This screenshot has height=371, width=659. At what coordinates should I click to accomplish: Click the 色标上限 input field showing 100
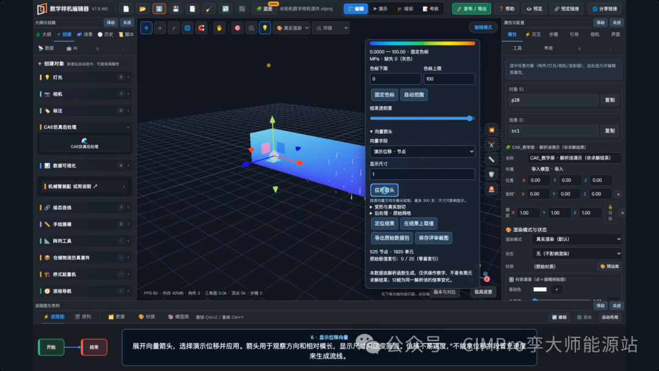[449, 79]
